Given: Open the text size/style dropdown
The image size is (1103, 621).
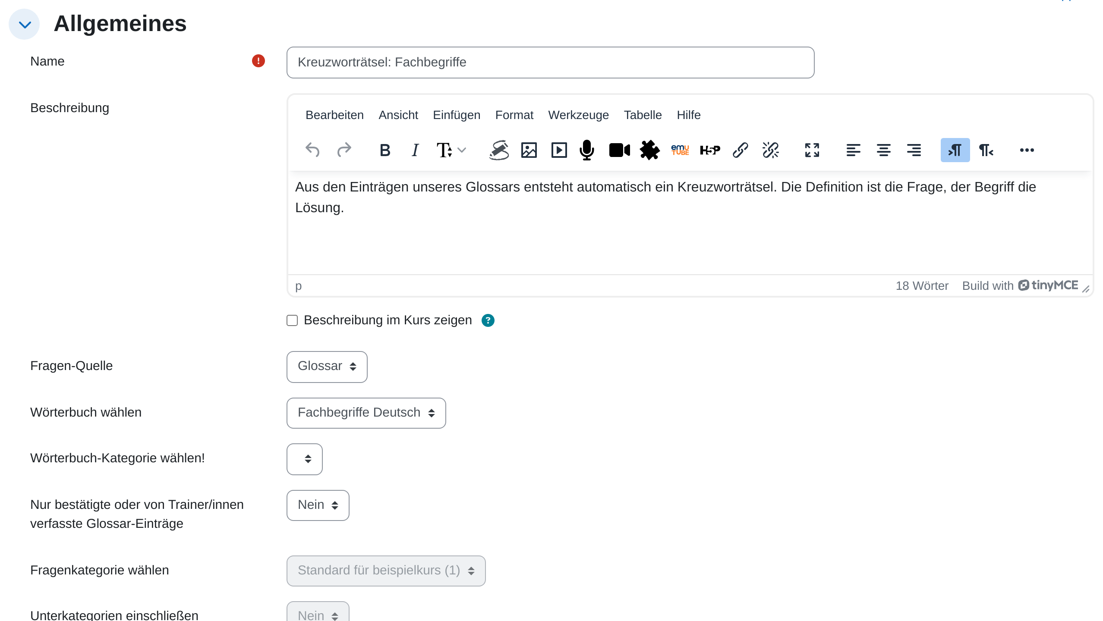Looking at the screenshot, I should 451,150.
